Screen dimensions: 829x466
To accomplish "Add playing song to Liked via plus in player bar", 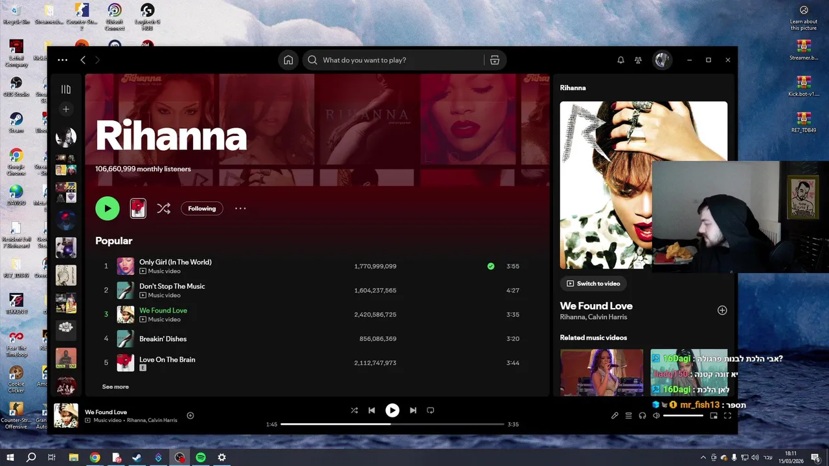I will coord(190,416).
